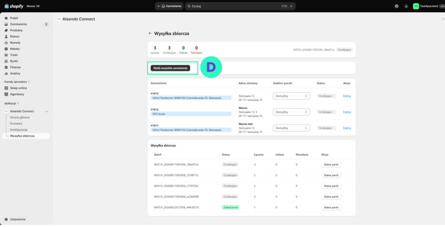
Task: Click the Nieudane counter in summary
Action: (x=196, y=50)
